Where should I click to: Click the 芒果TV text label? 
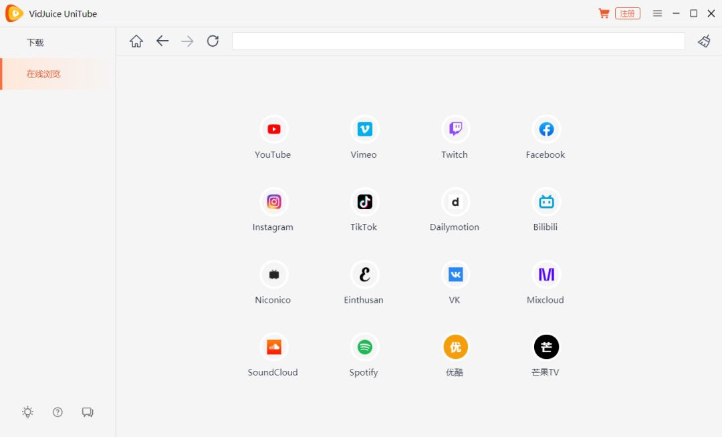pos(546,372)
